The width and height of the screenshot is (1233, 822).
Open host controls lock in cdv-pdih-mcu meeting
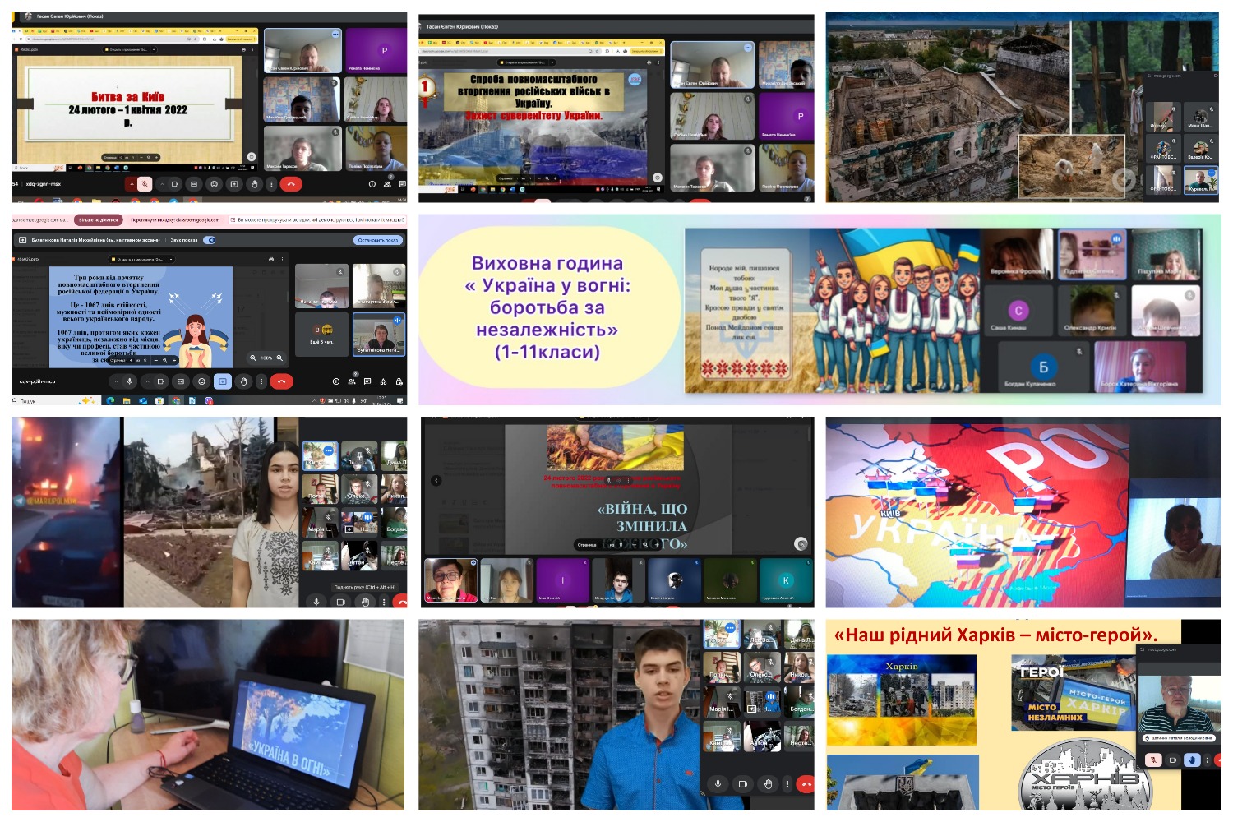pos(399,381)
